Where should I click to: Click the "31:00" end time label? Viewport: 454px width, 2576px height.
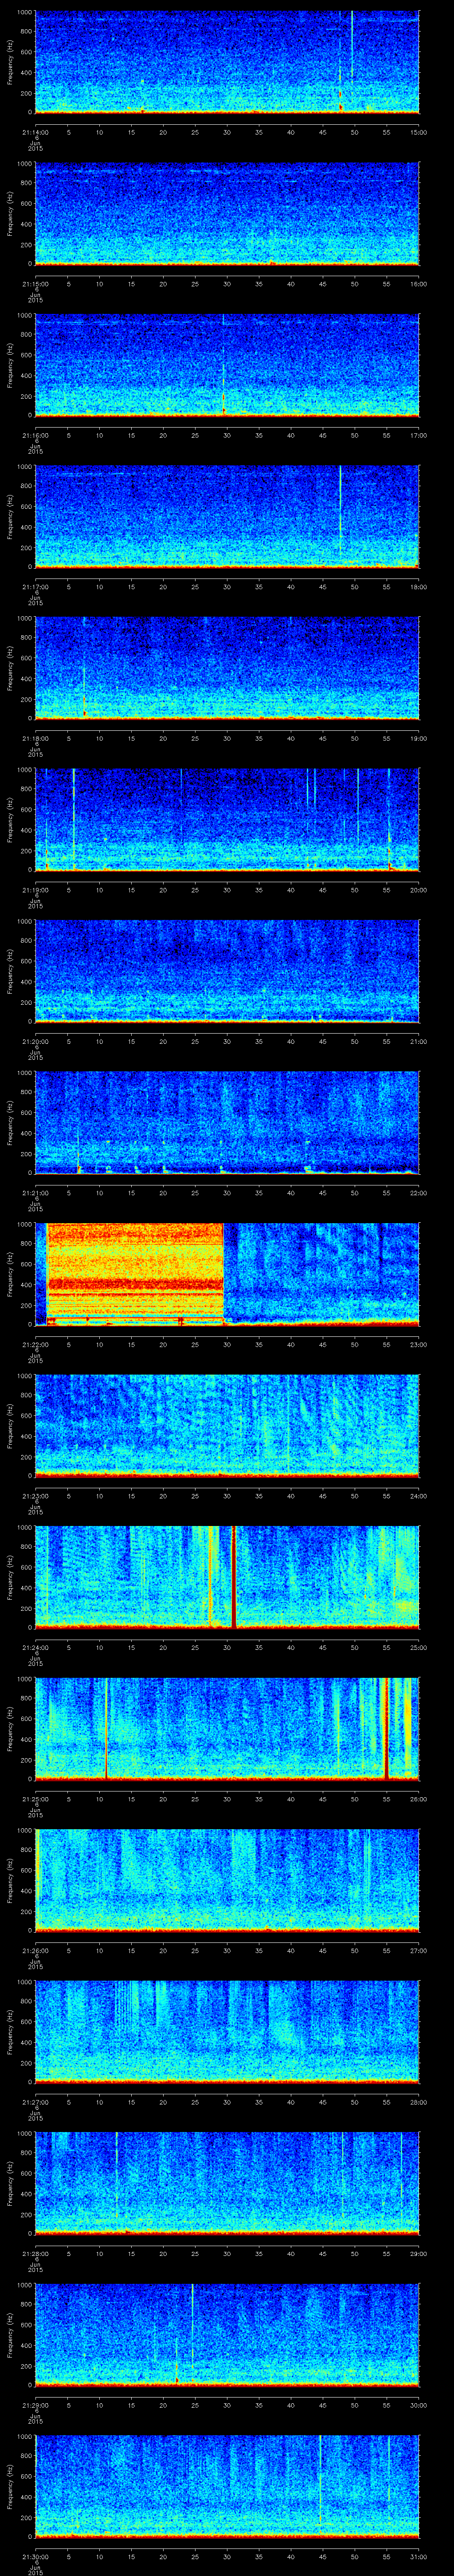coord(419,2557)
